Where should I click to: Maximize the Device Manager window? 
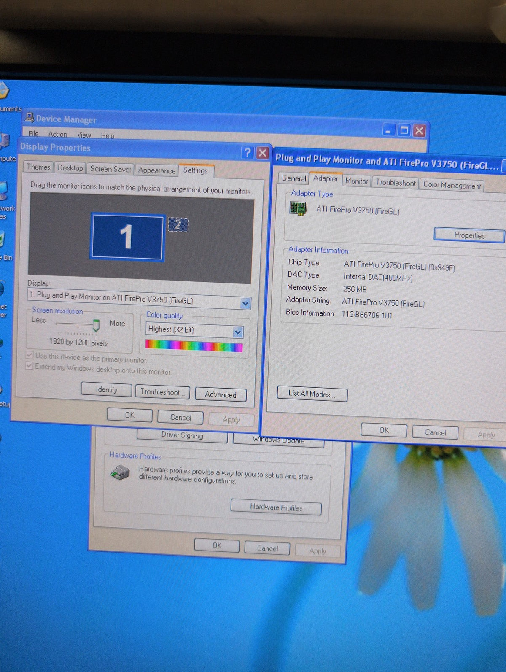pyautogui.click(x=404, y=130)
